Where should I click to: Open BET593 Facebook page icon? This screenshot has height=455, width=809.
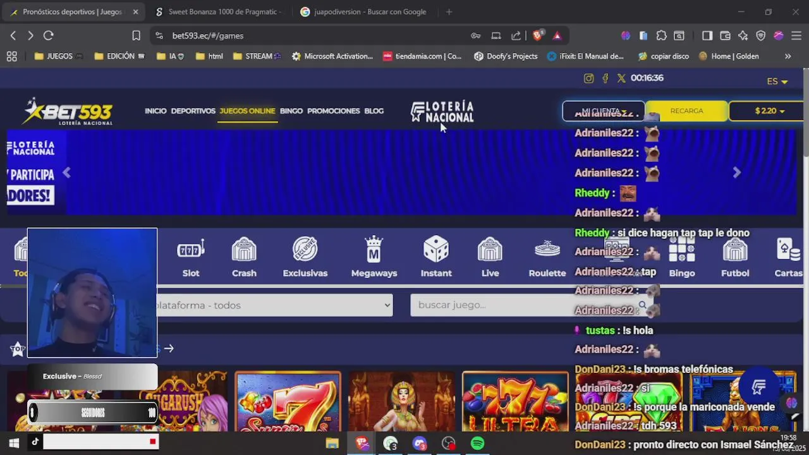tap(605, 78)
